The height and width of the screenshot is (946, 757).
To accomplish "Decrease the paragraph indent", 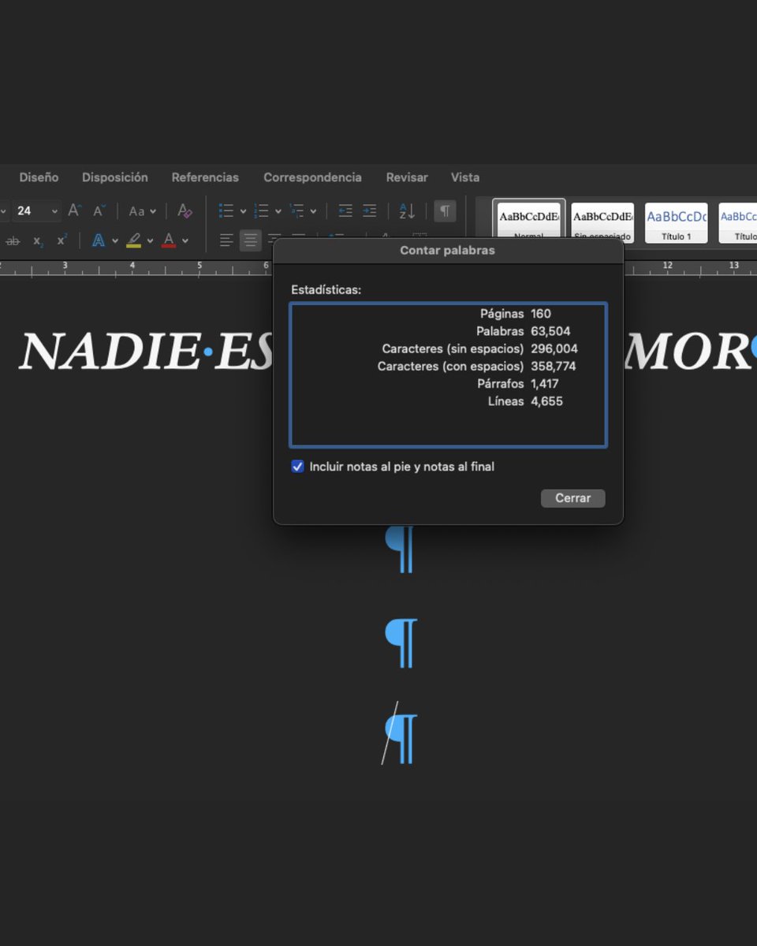I will point(345,210).
